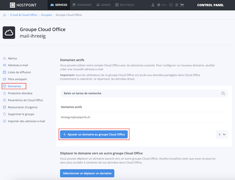Open the Domaines top navigation tab
This screenshot has width=235, height=180.
click(82, 5)
